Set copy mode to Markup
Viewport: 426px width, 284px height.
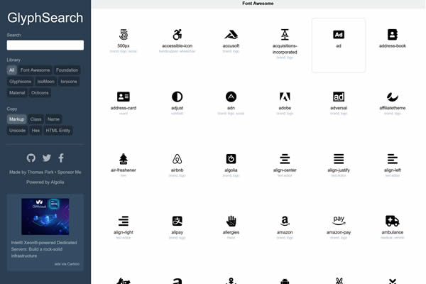coord(16,119)
